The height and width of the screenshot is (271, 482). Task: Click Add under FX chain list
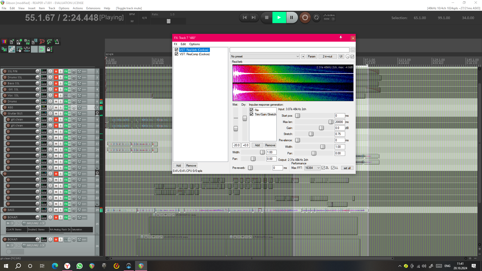tap(178, 166)
